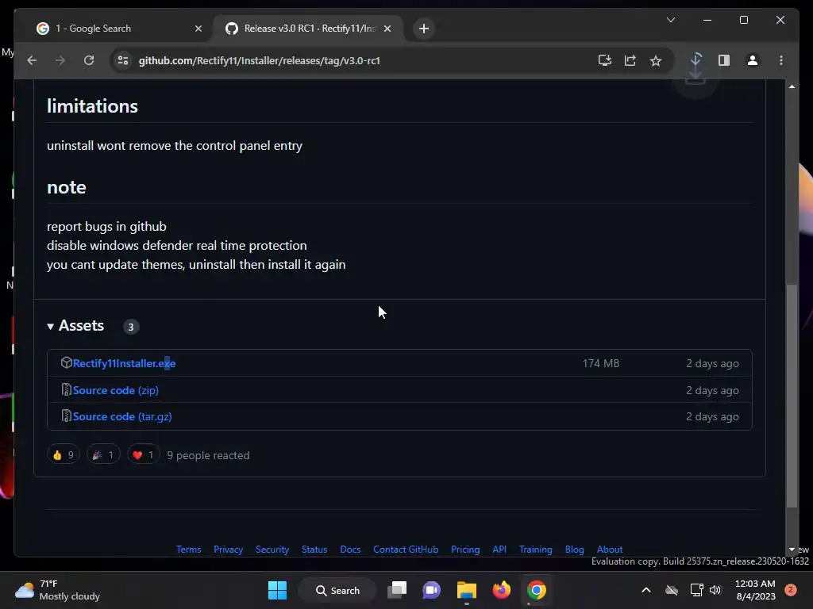This screenshot has height=609, width=813.
Task: Download Rectify11Installer.exe
Action: (x=124, y=363)
